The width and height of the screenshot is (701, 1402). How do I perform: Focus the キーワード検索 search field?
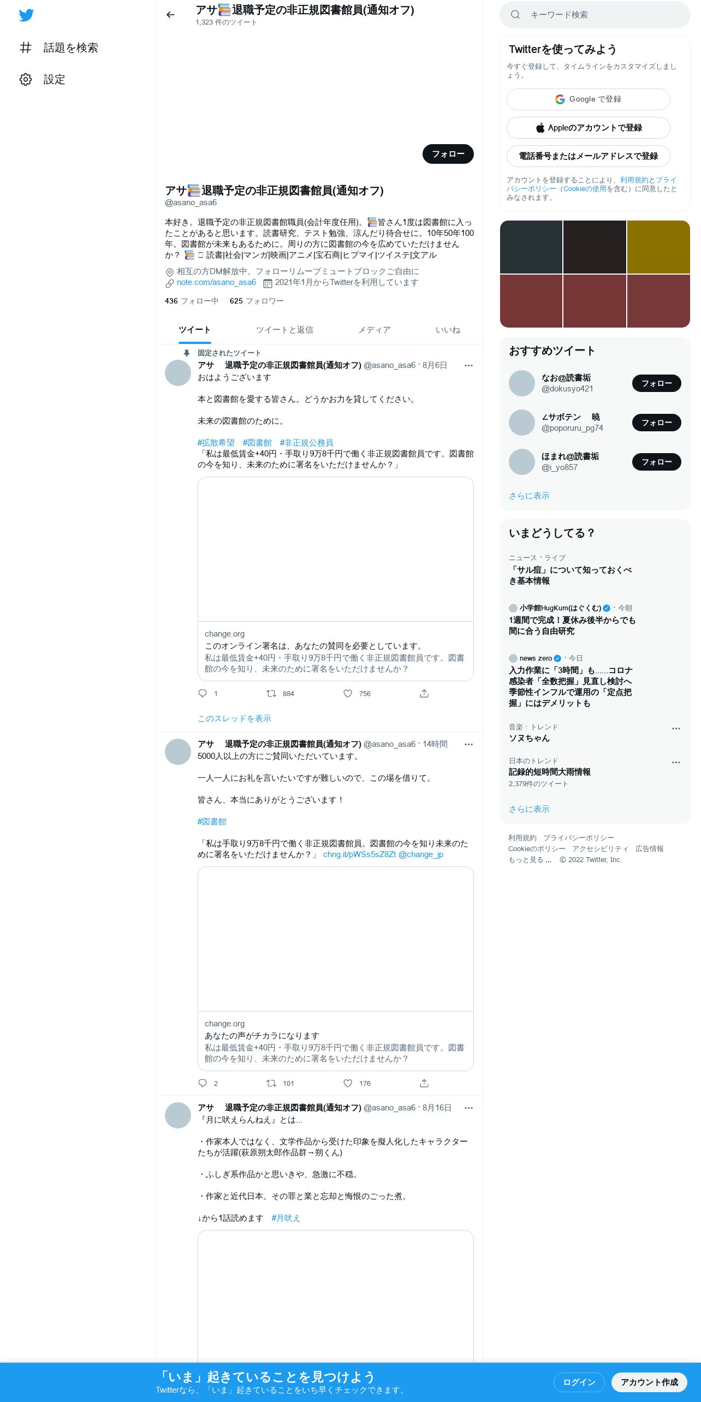595,15
